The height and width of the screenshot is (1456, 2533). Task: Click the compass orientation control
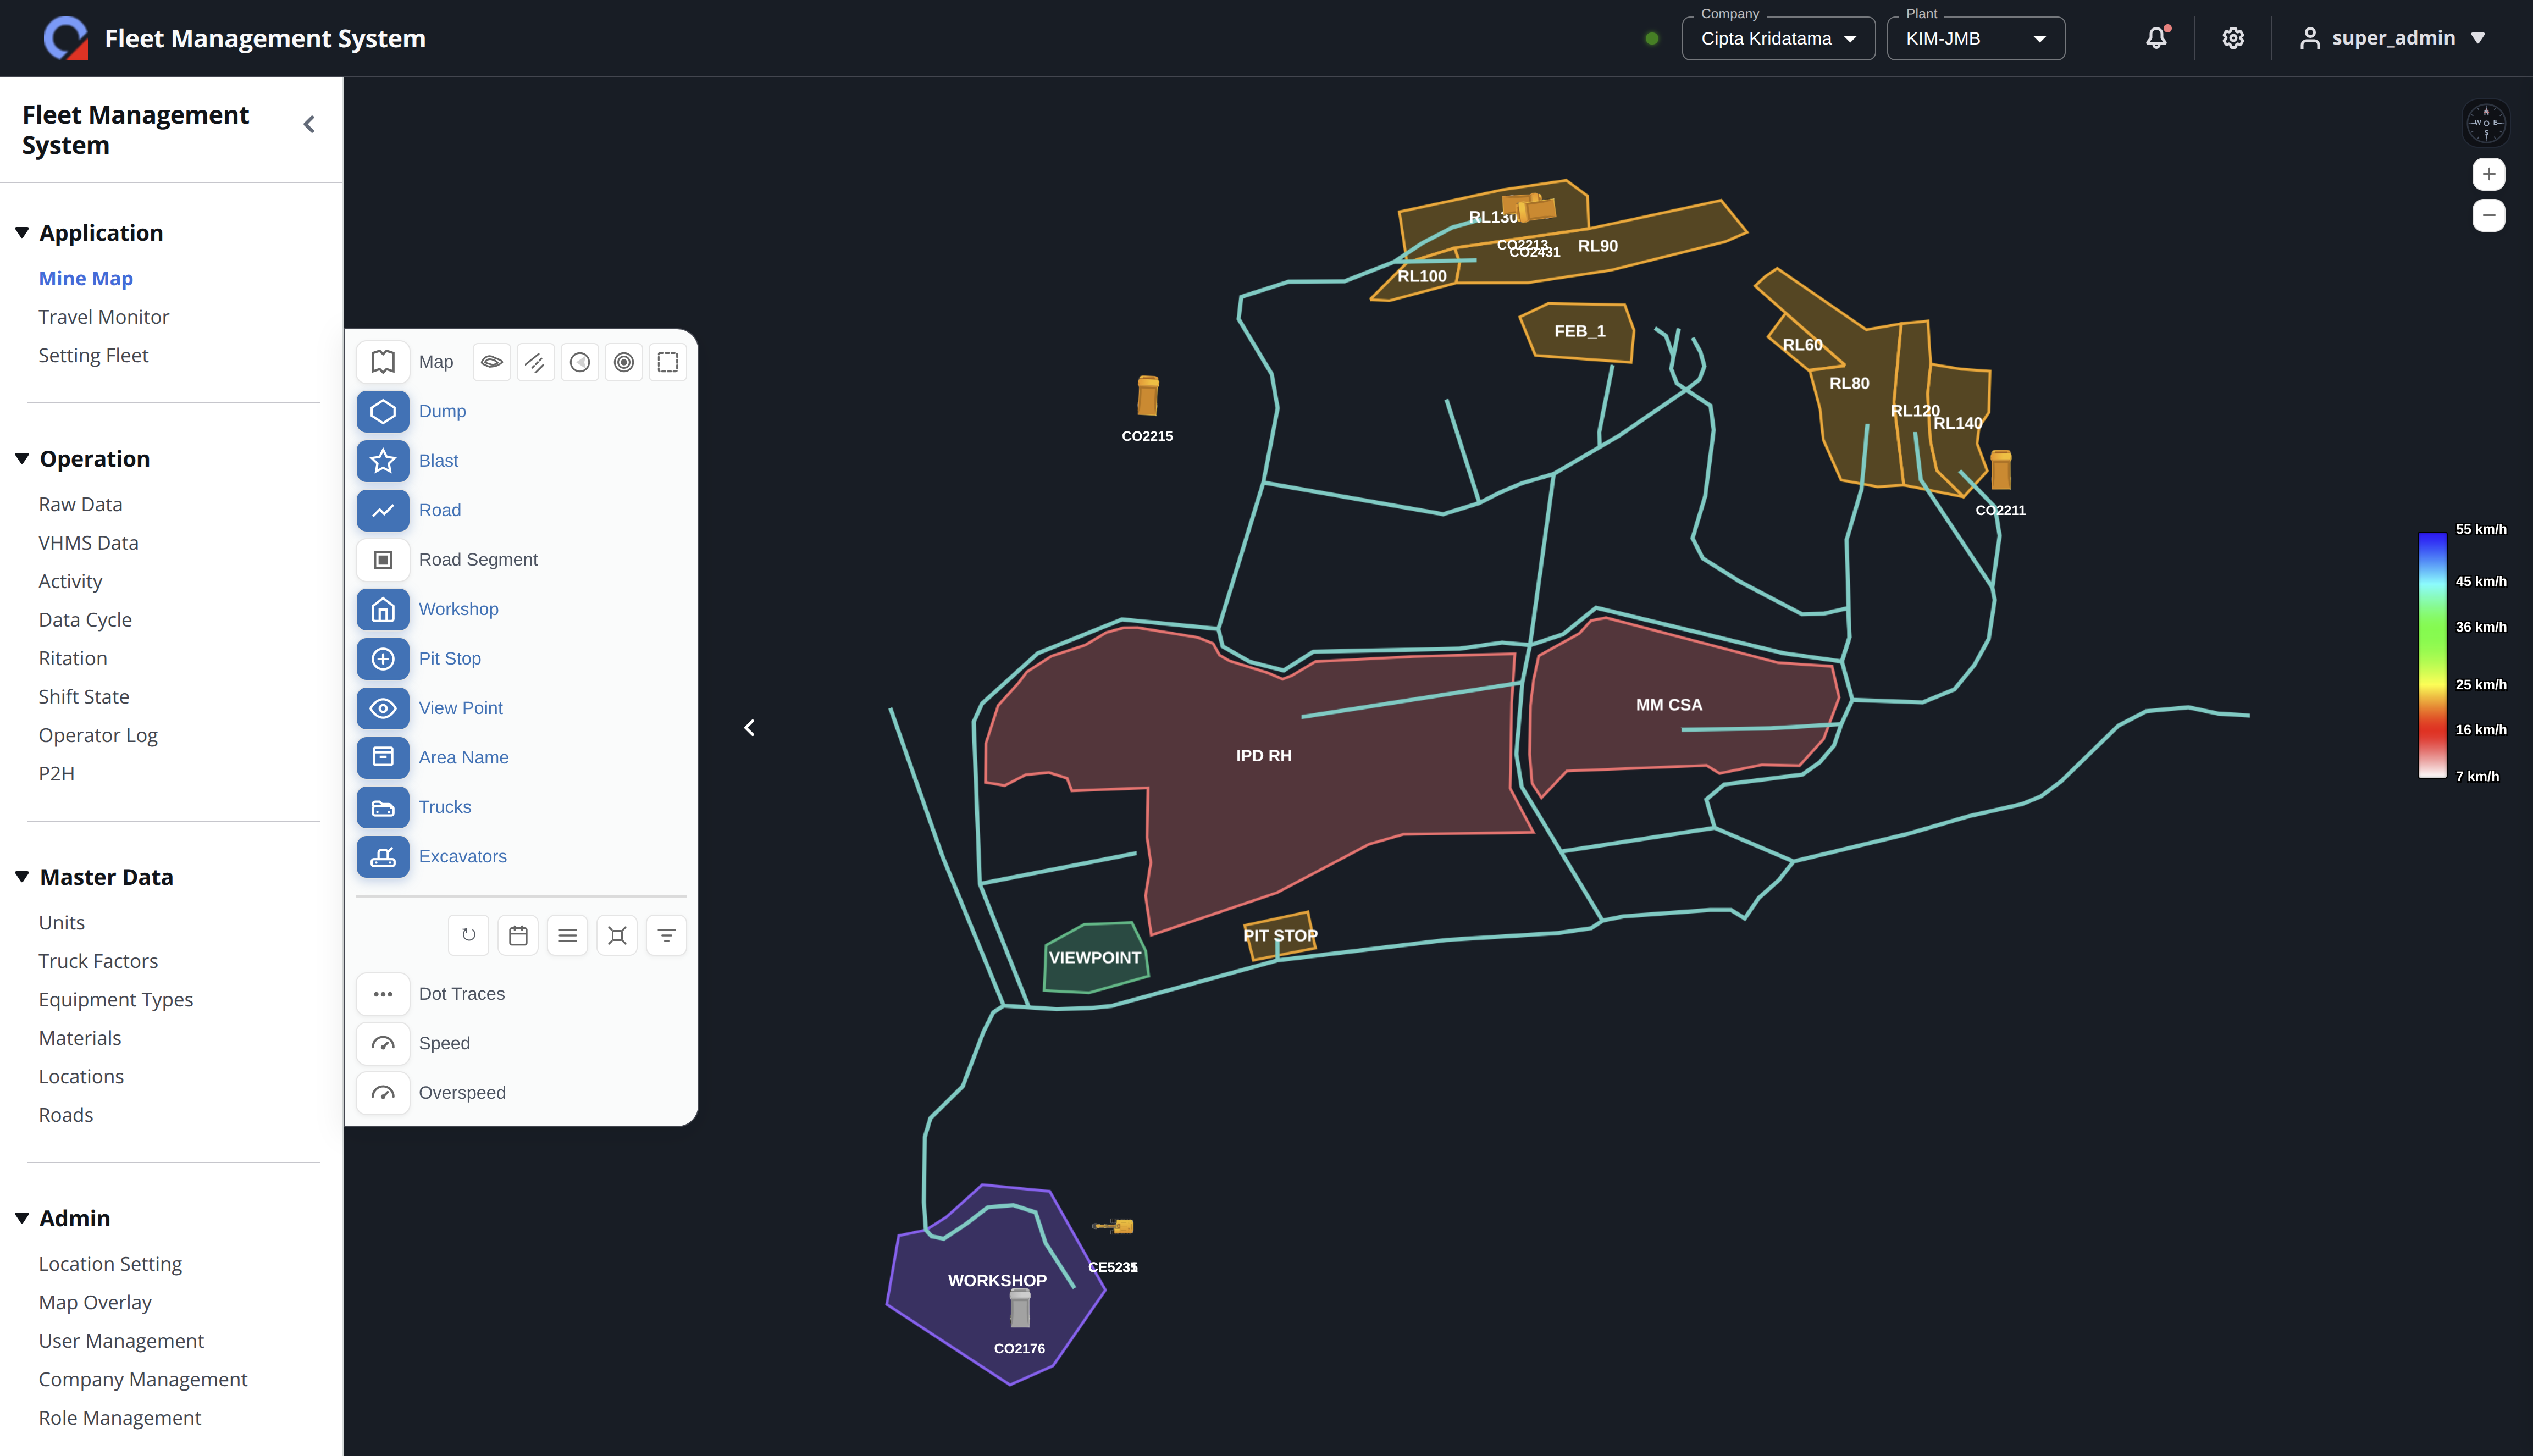tap(2486, 123)
